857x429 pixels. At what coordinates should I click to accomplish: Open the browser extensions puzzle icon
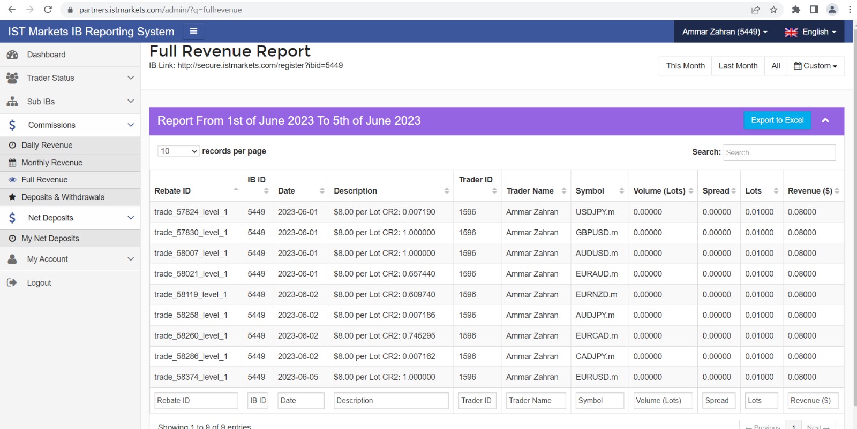796,10
